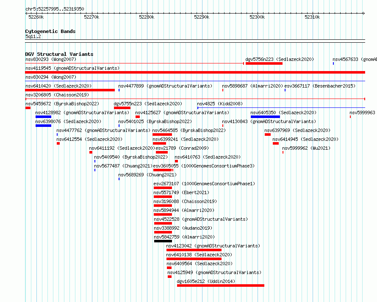Select the red dgv5756n223 (Sedlazeck2020) bar
Image resolution: width=377 pixels, height=302 pixels.
(264, 63)
